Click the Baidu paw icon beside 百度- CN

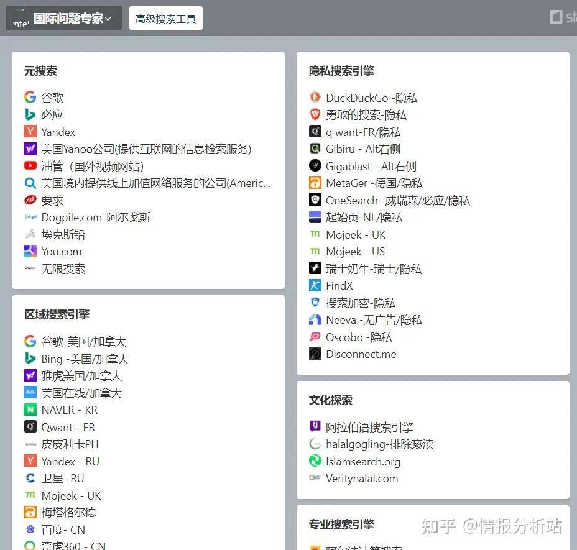tap(30, 529)
